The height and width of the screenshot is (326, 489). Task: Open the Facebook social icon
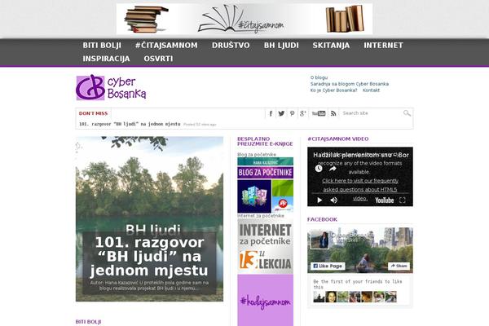coord(271,113)
